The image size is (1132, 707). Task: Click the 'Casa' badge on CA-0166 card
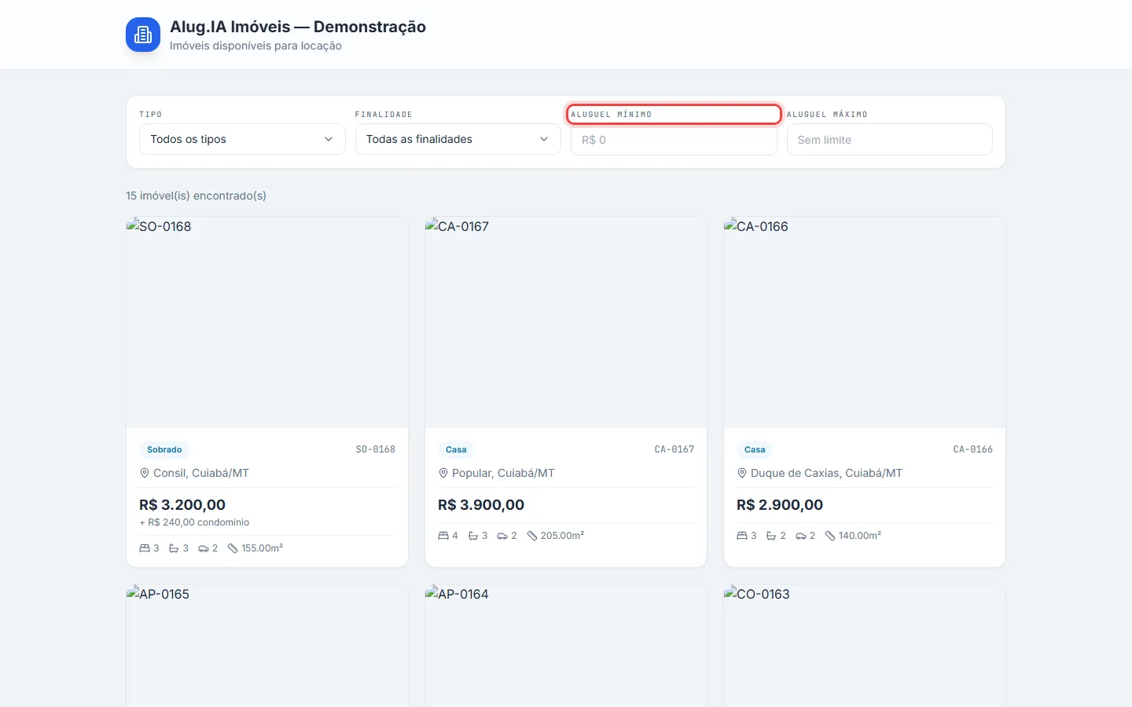coord(755,449)
